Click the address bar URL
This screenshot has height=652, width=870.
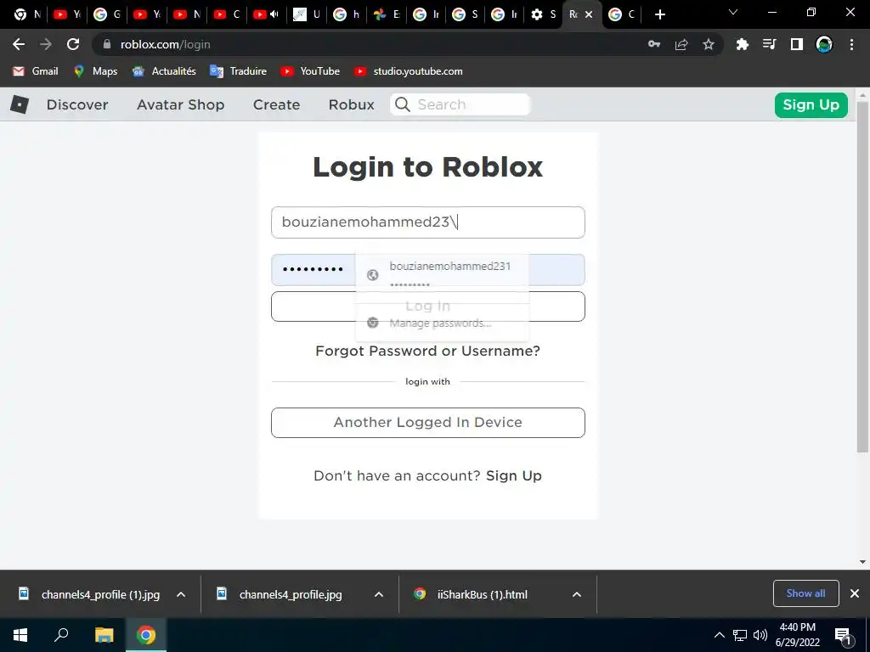166,44
